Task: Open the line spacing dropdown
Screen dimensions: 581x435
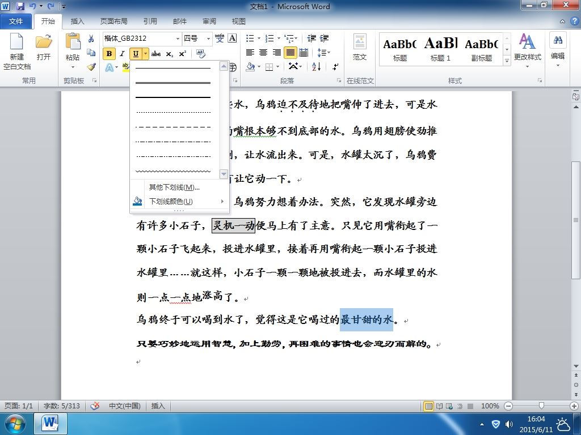Action: [324, 53]
